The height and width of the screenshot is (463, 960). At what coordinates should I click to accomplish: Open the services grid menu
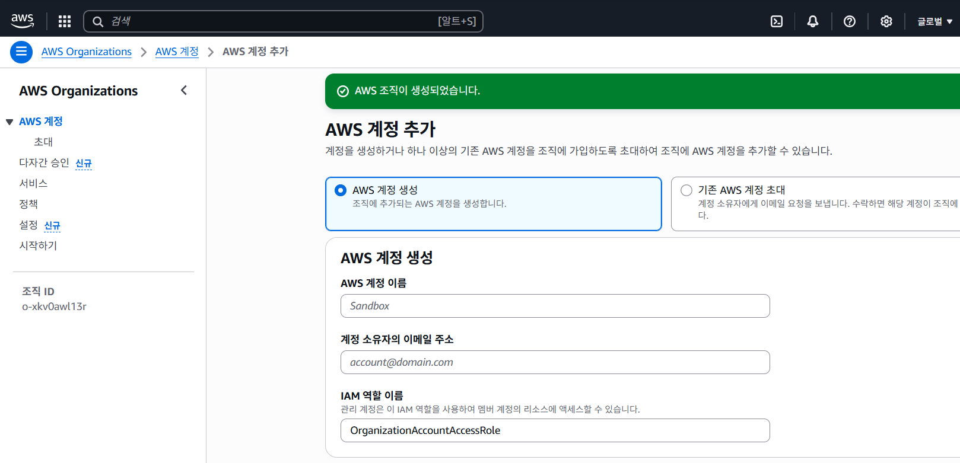click(x=65, y=21)
